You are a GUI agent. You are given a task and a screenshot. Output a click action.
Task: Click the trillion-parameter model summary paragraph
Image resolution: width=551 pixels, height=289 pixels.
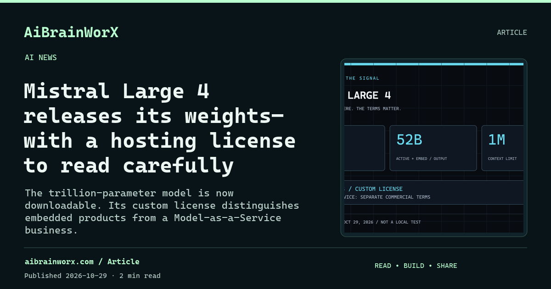pos(162,211)
